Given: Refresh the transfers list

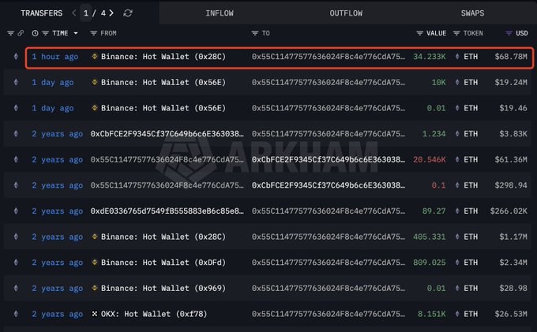Looking at the screenshot, I should pos(128,13).
